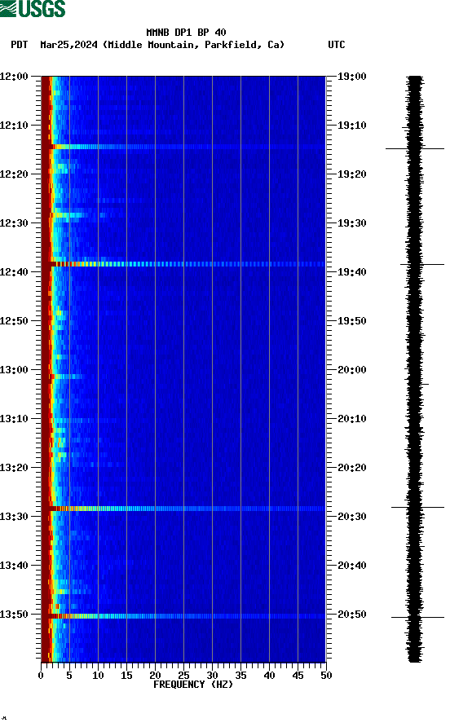450x727 pixels.
Task: Click the 40 Hz frequency tick label
Action: tap(269, 676)
